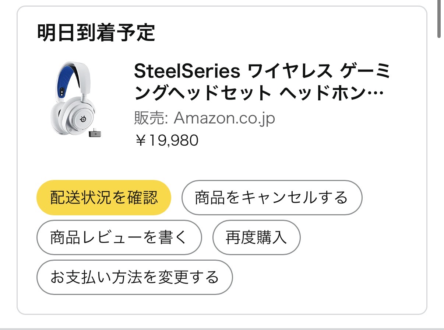This screenshot has width=444, height=330.
Task: Click the yellow 配送状況を確認 button
Action: [103, 198]
